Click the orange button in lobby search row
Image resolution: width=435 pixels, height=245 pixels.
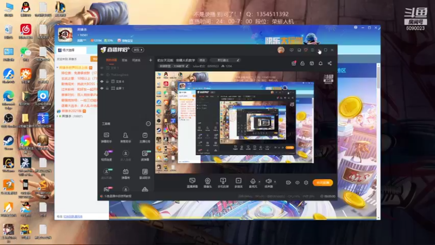point(94,59)
